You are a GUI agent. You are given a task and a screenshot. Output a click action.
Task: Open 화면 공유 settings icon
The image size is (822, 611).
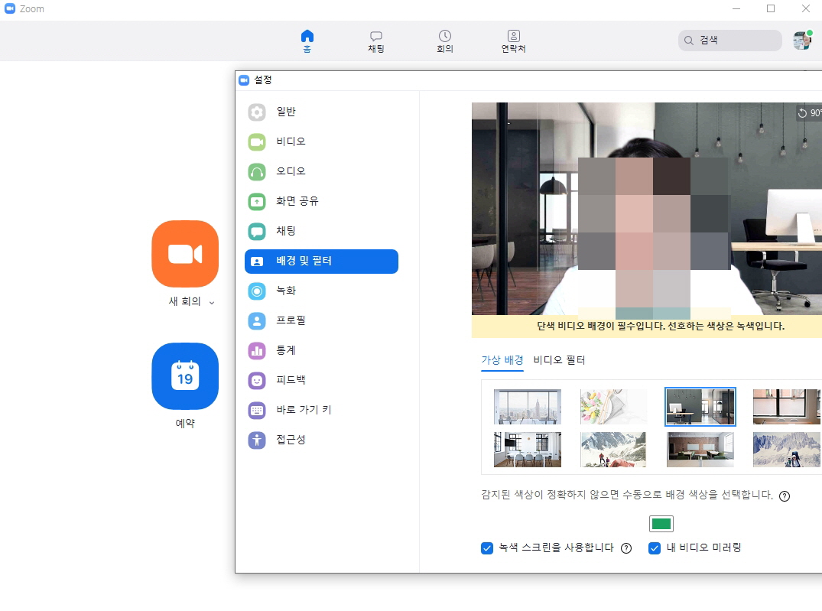257,201
